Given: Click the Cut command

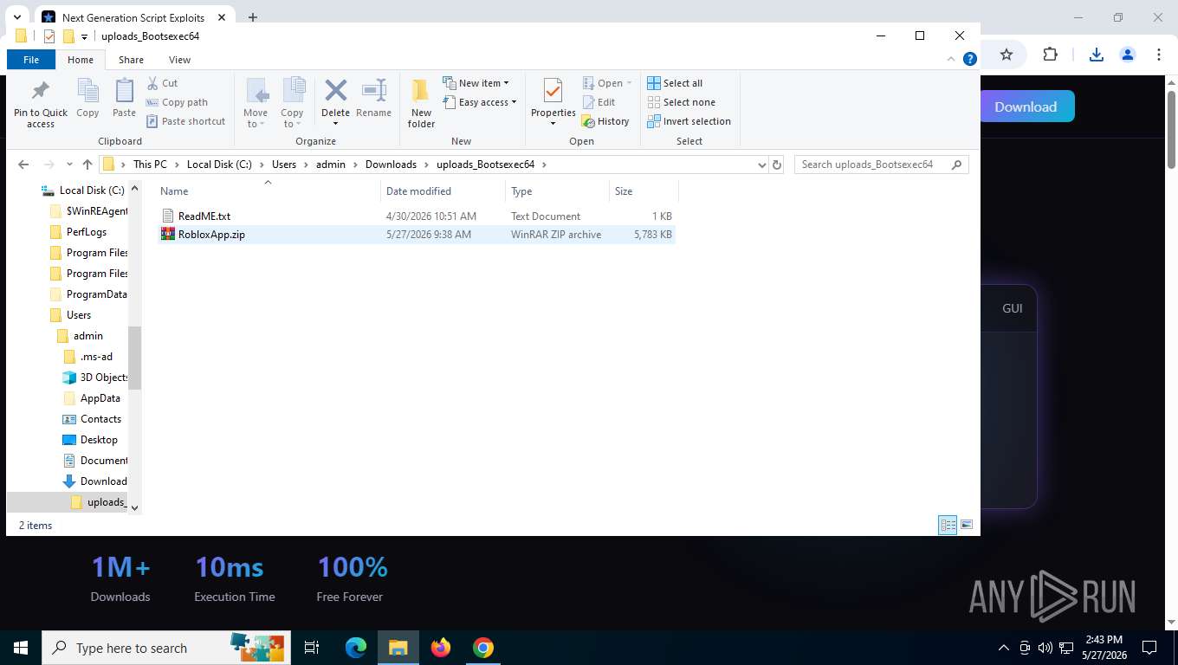Looking at the screenshot, I should [x=162, y=83].
